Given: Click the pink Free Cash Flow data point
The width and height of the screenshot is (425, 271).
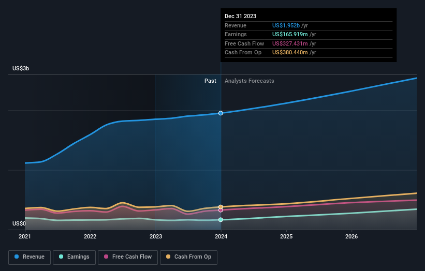Looking at the screenshot, I should click(x=221, y=210).
